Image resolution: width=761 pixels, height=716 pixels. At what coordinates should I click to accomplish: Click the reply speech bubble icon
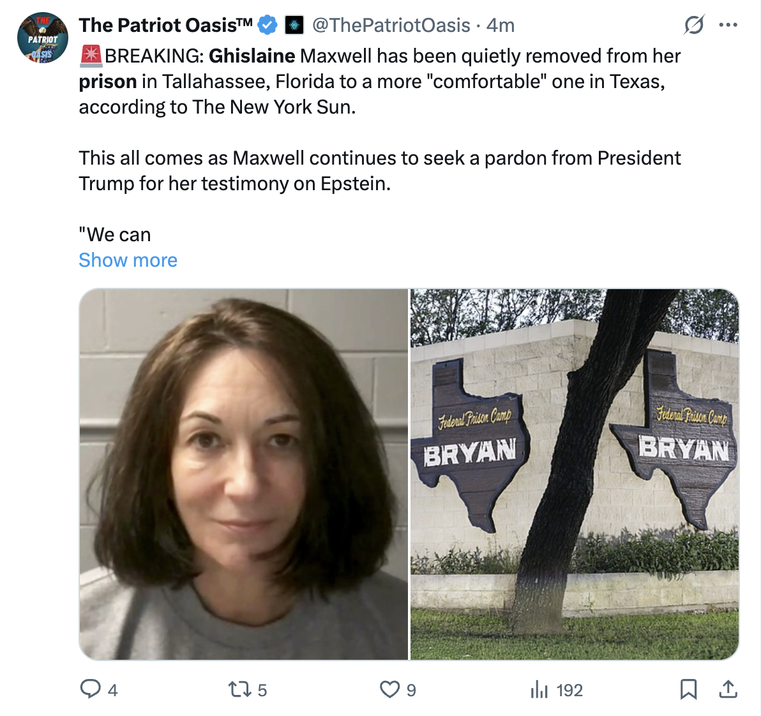point(90,689)
